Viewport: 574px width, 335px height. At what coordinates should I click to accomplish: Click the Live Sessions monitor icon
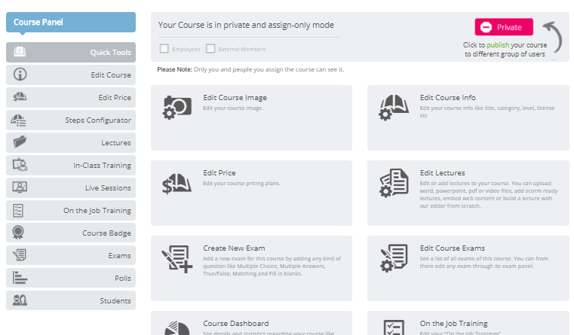pos(20,187)
